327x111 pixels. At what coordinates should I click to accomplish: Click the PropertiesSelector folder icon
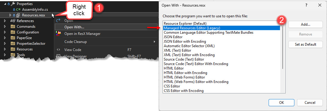(x=13, y=44)
